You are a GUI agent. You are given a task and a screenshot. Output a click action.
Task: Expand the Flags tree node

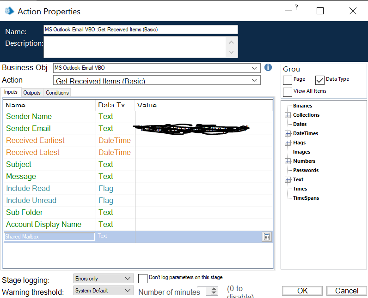coord(288,143)
